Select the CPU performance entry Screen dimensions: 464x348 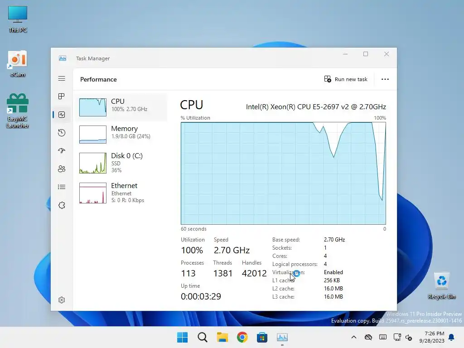coord(121,107)
